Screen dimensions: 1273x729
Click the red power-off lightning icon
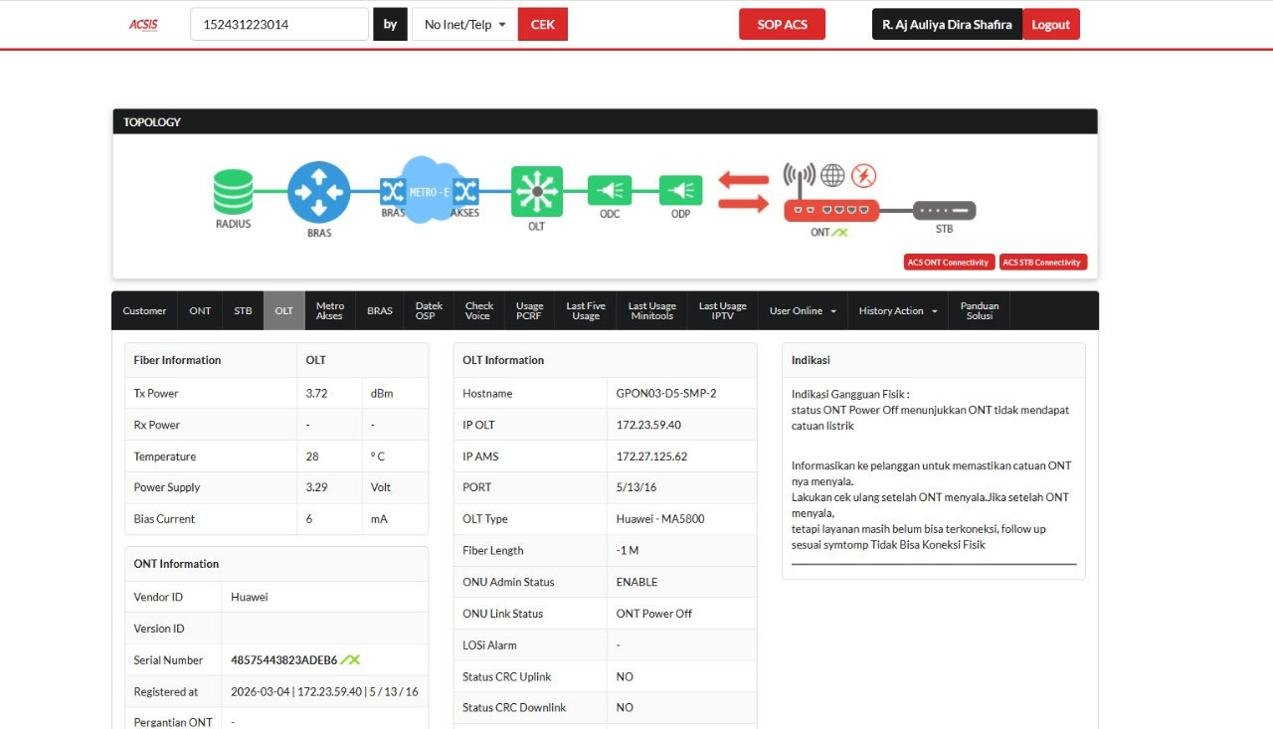(x=864, y=176)
